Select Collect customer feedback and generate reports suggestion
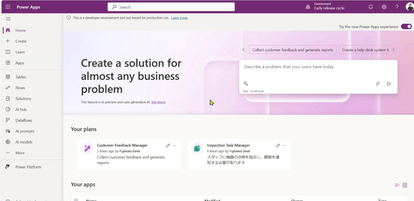The width and height of the screenshot is (414, 201). point(293,50)
